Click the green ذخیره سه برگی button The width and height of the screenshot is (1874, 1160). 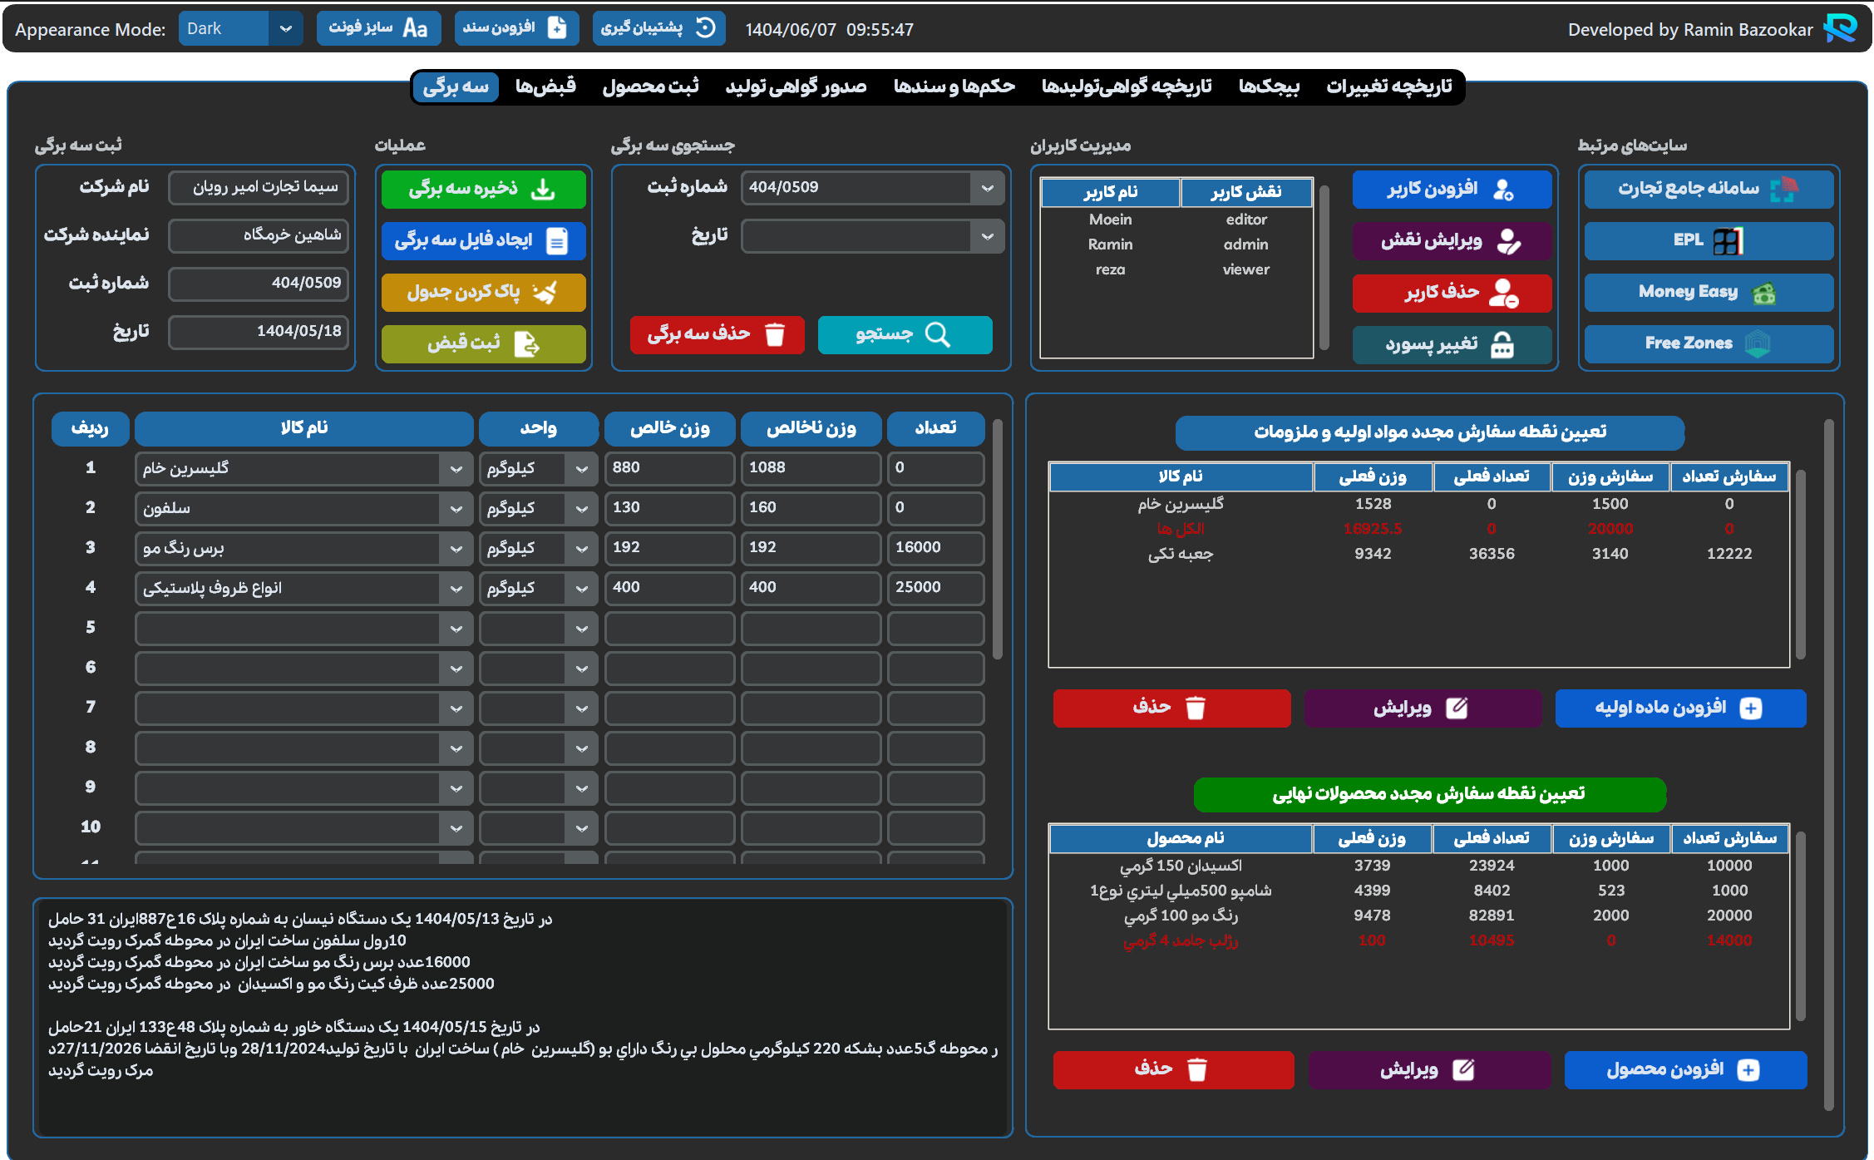tap(483, 190)
